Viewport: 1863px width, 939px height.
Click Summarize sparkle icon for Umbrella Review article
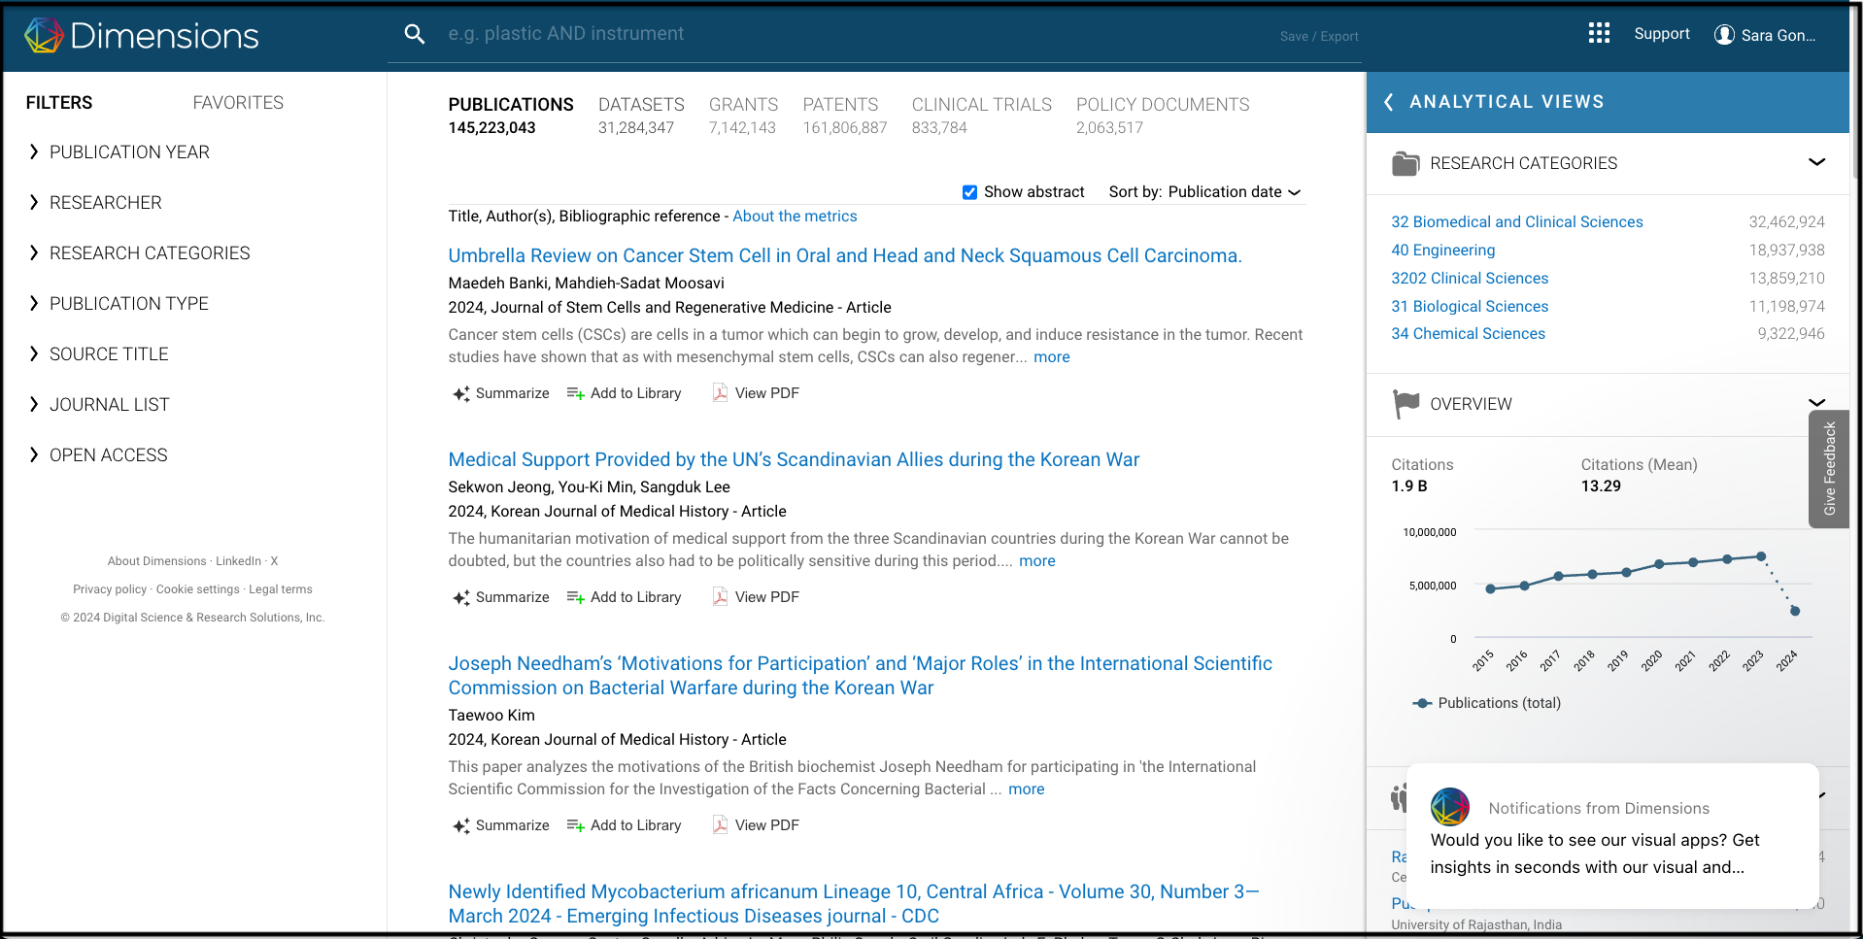tap(461, 393)
